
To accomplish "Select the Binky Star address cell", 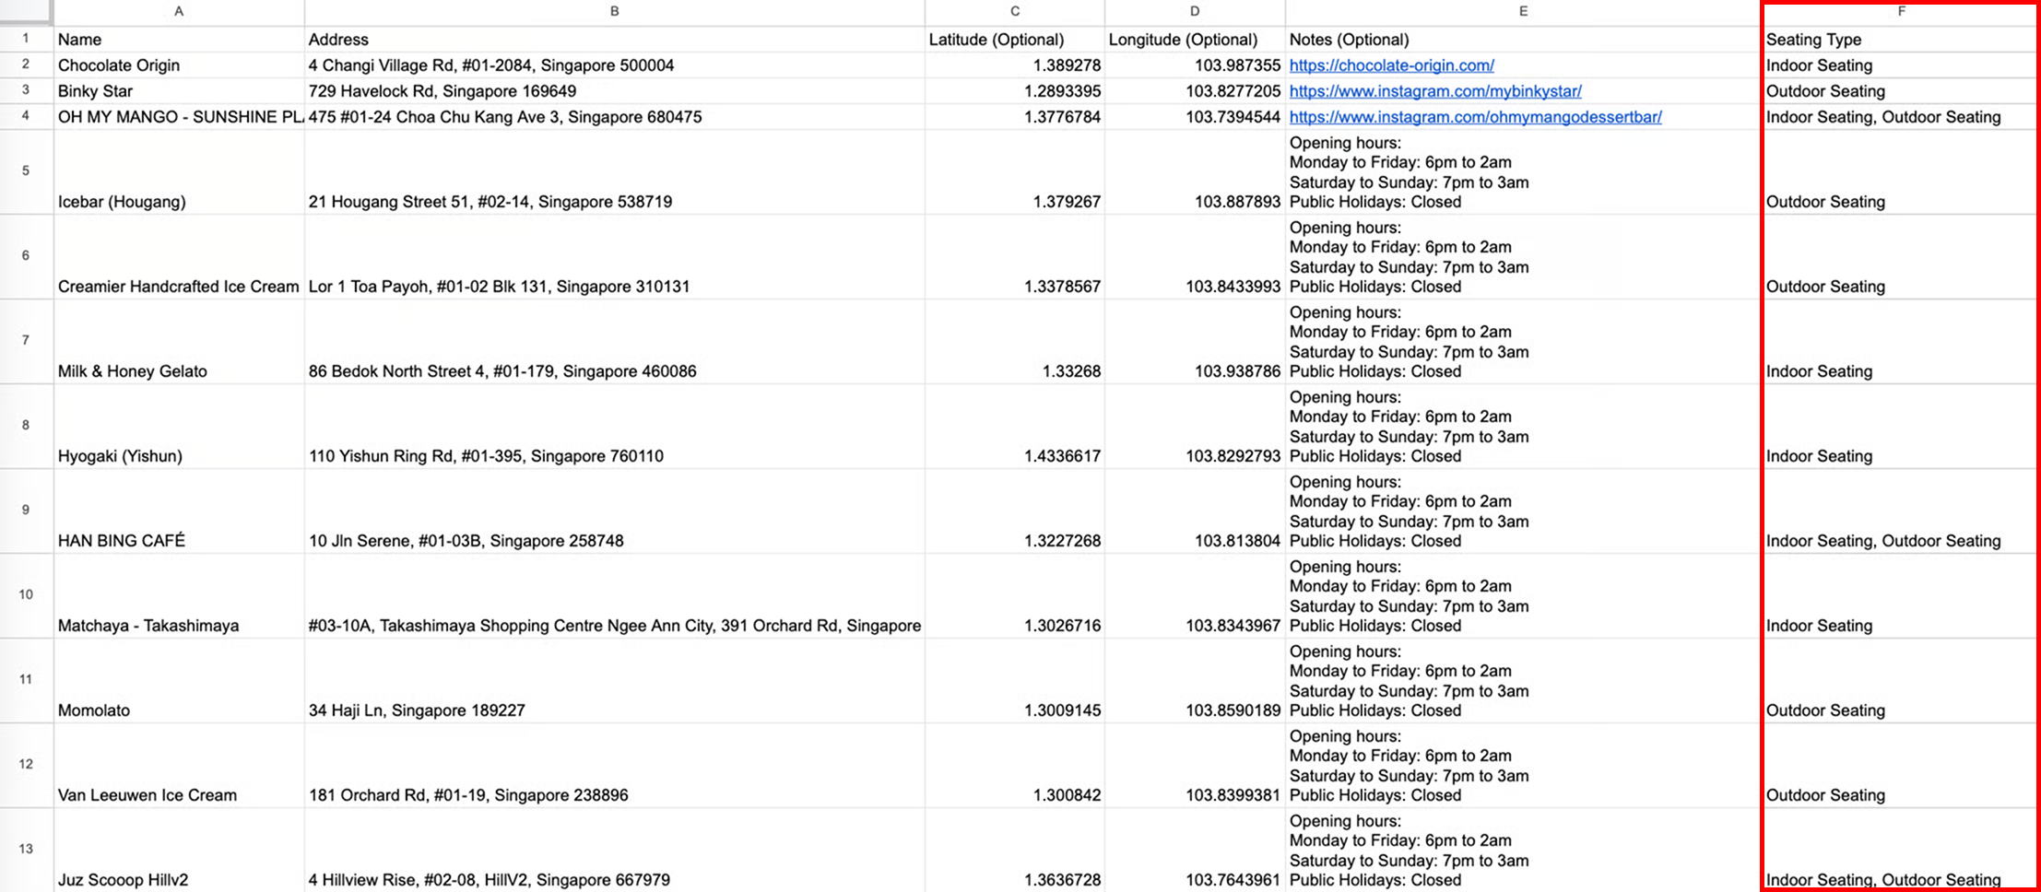I will 614,91.
